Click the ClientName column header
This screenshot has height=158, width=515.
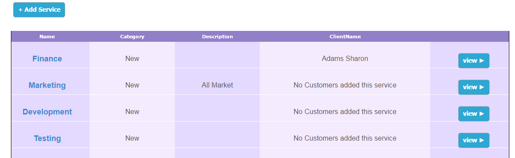[345, 37]
